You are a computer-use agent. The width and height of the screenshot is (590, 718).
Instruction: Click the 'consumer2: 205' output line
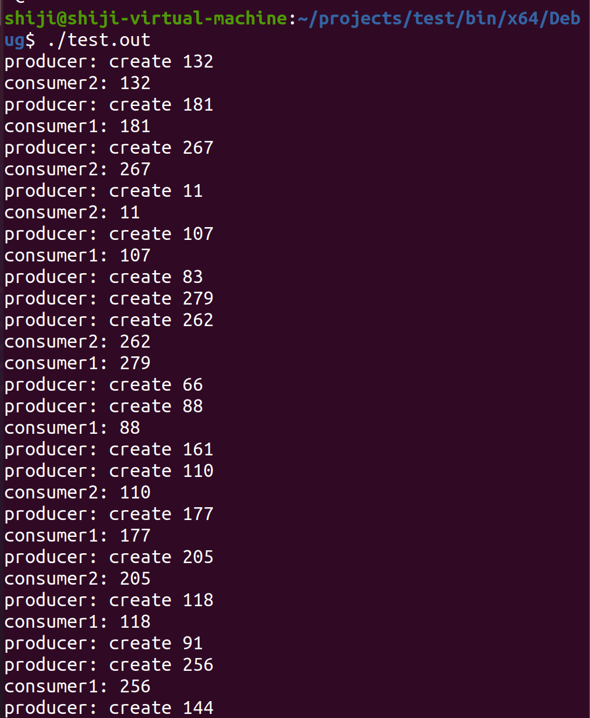coord(77,579)
